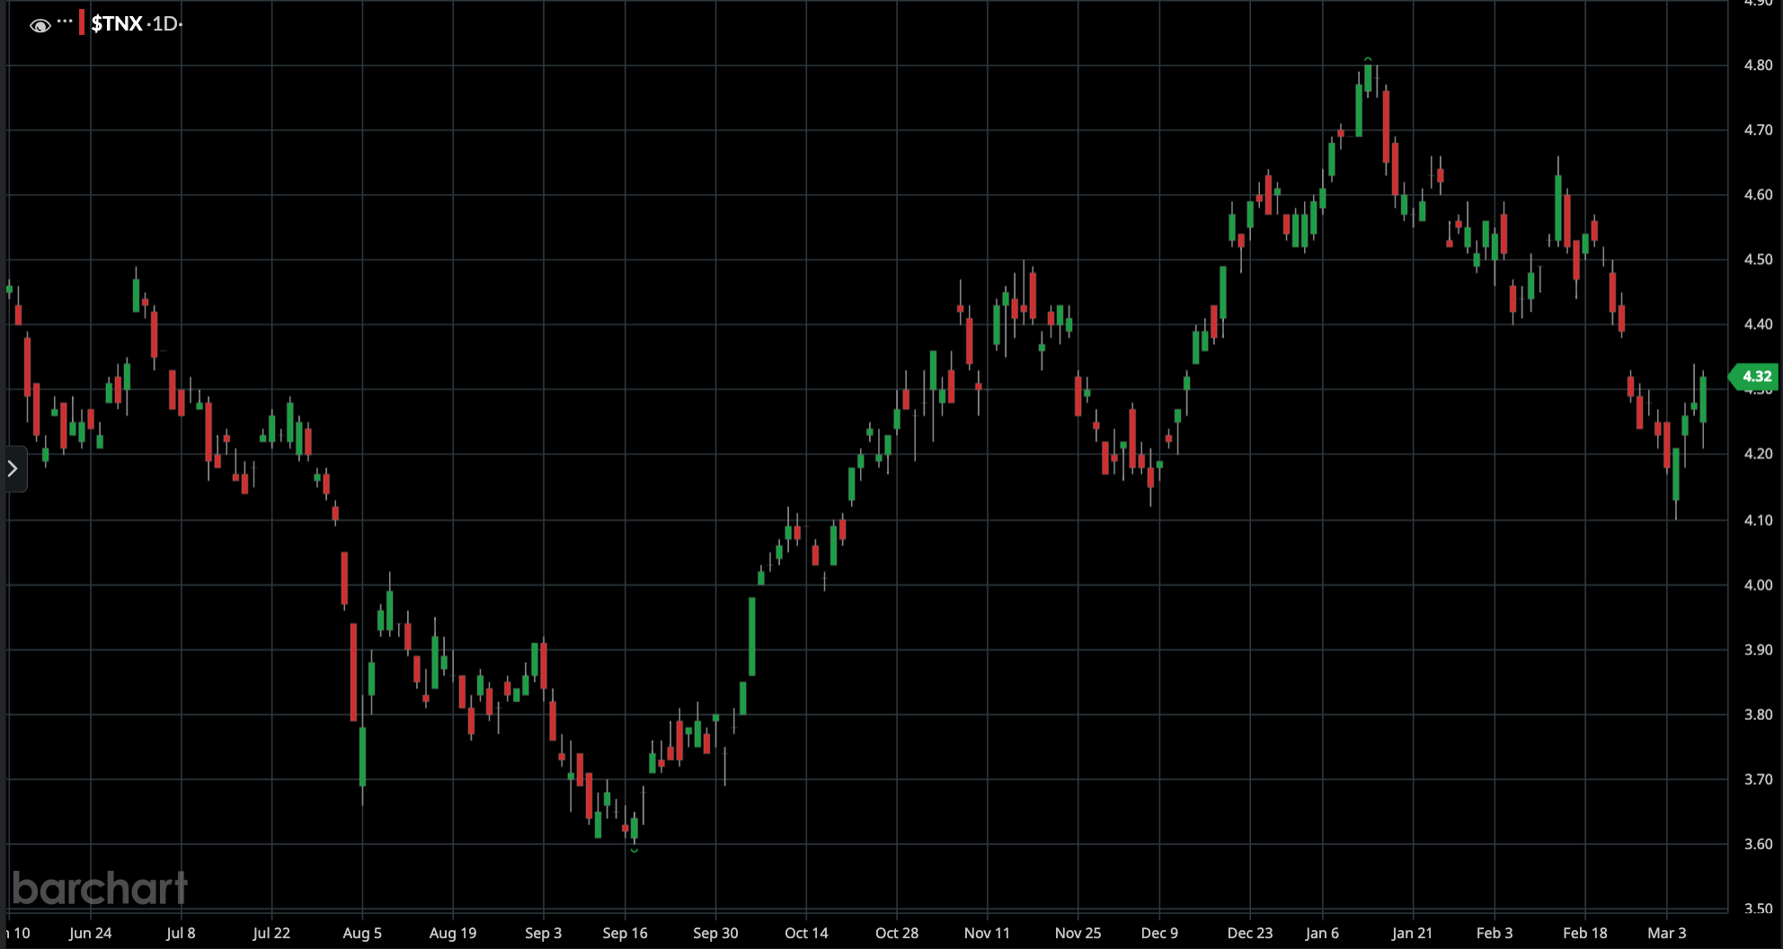Click the 3.90 price axis label
This screenshot has width=1783, height=949.
[x=1758, y=649]
